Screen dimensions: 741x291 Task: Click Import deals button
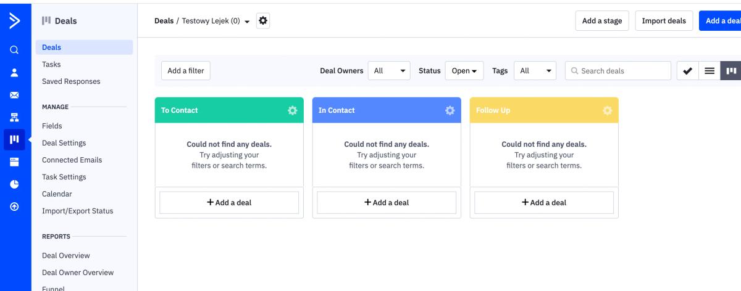[664, 21]
